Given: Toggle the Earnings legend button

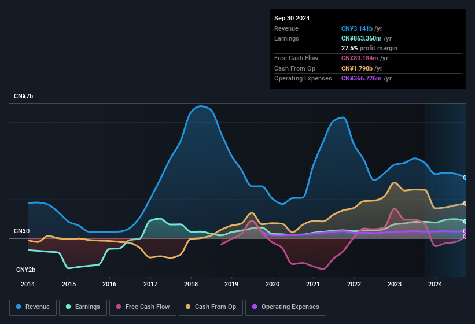Looking at the screenshot, I should 83,307.
